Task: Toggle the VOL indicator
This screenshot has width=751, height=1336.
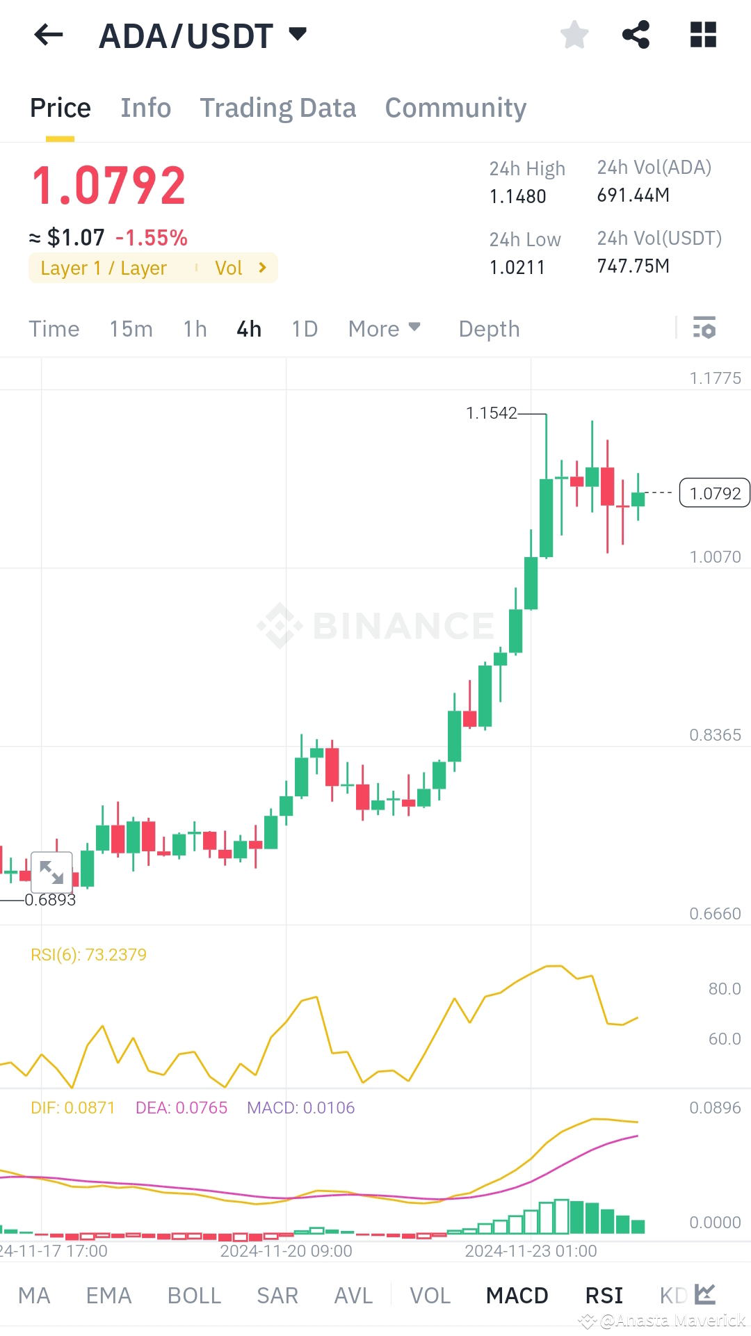Action: [430, 1294]
